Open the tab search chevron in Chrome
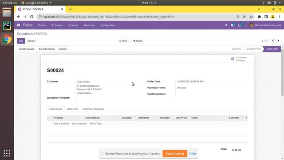This screenshot has height=160, width=284. click(x=259, y=9)
